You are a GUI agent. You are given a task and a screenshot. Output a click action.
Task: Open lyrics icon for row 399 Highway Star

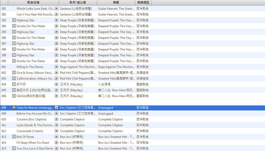pos(14,55)
